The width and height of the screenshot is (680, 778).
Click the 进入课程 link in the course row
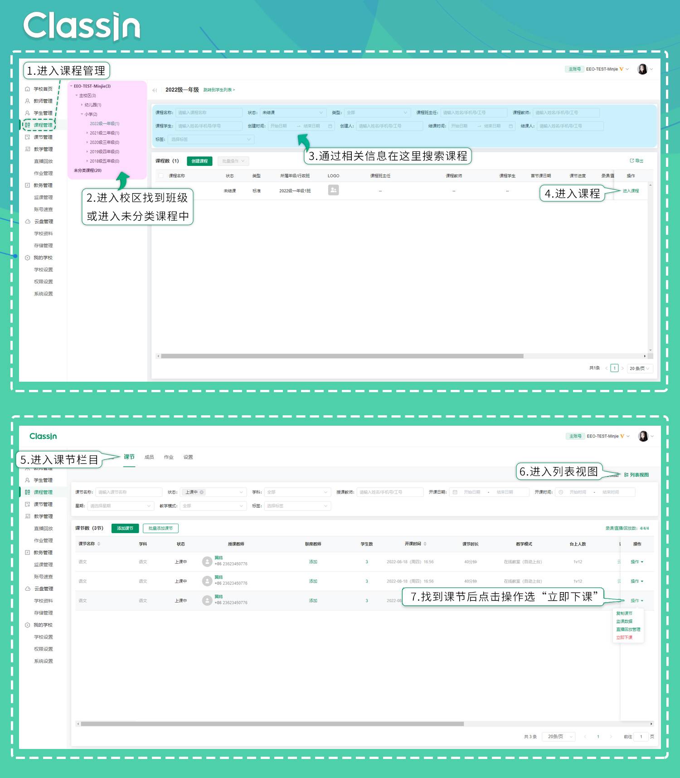click(631, 191)
